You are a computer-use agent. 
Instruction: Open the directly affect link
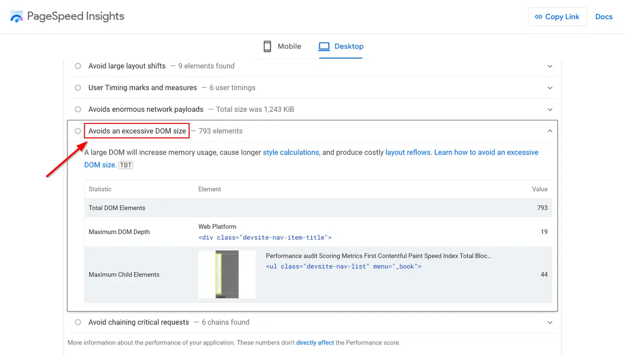coord(315,343)
